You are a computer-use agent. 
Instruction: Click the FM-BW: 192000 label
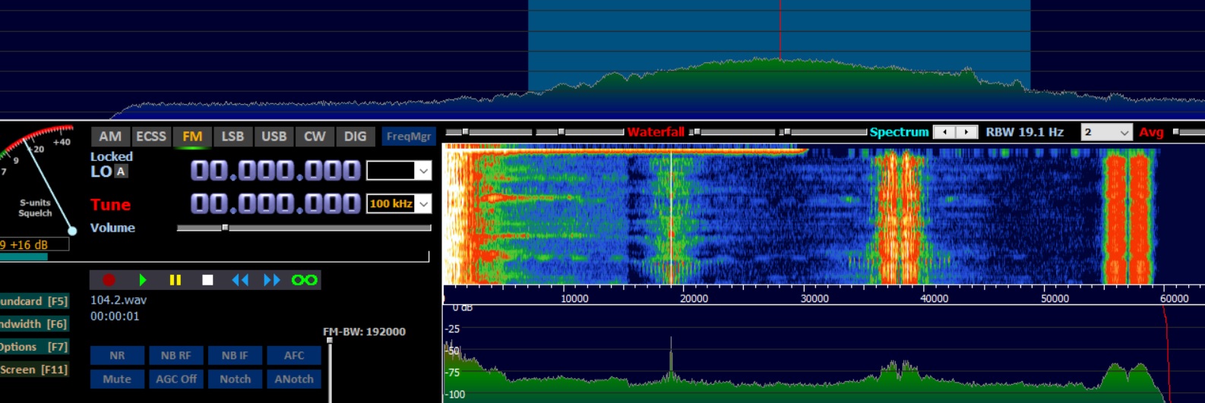(x=364, y=332)
